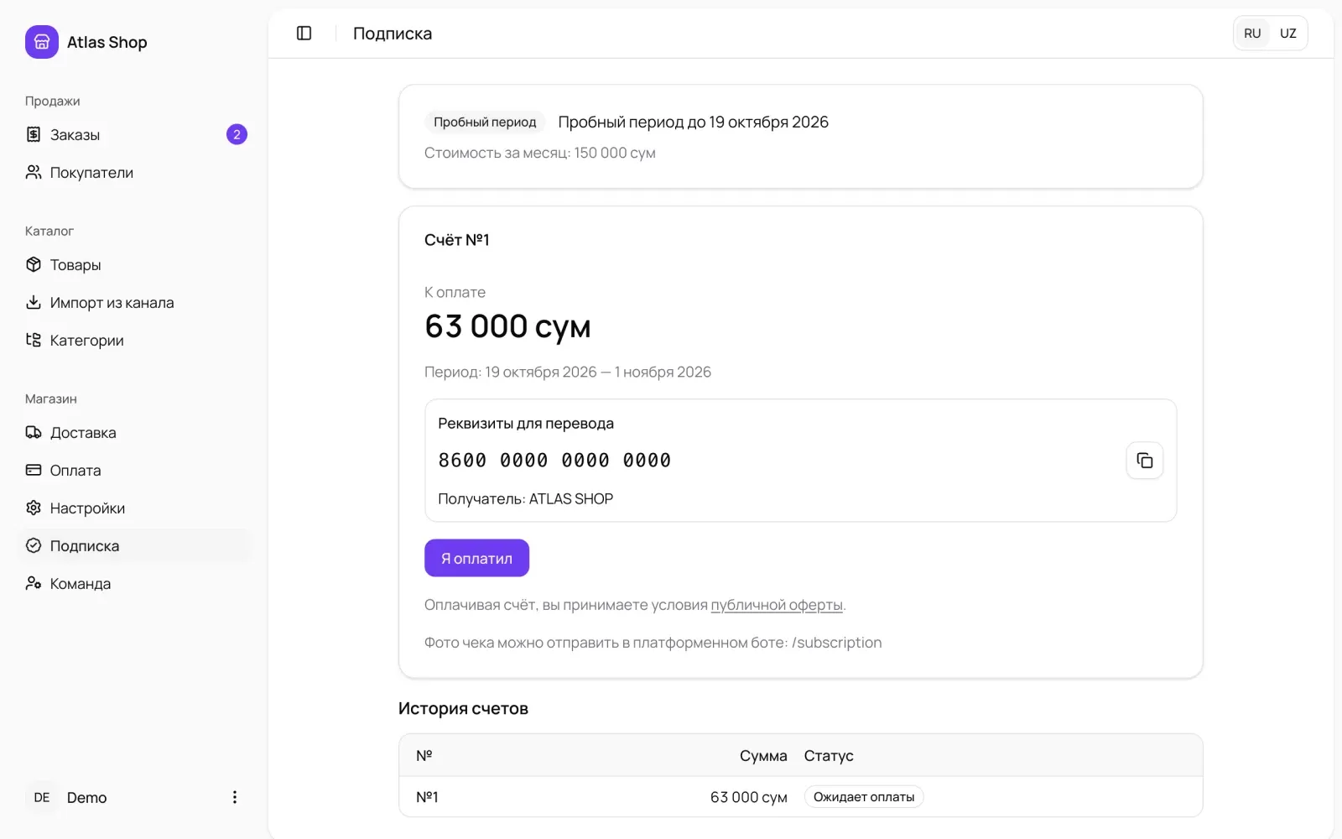Screen dimensions: 1342x839
Task: Click the DE avatar badge
Action: 42,797
